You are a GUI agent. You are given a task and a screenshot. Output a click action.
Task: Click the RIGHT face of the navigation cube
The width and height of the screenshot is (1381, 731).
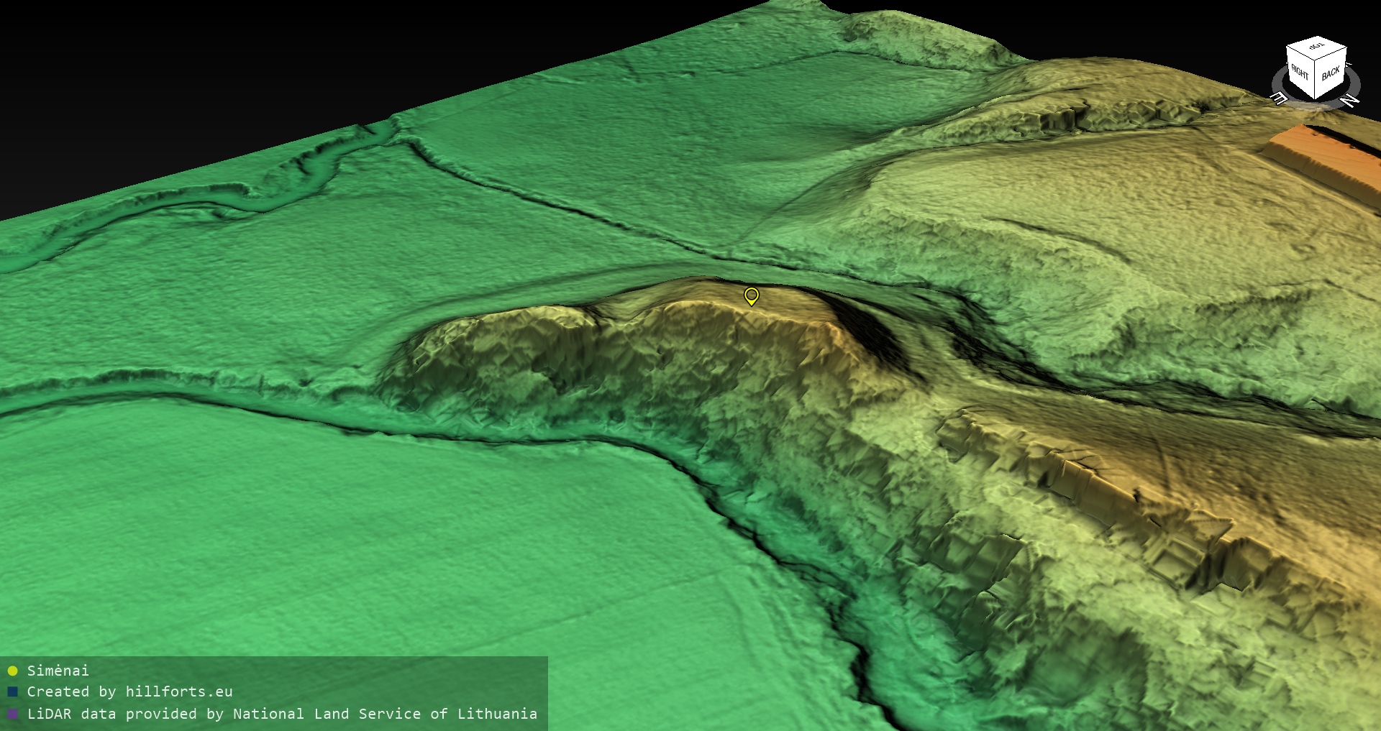pos(1300,72)
